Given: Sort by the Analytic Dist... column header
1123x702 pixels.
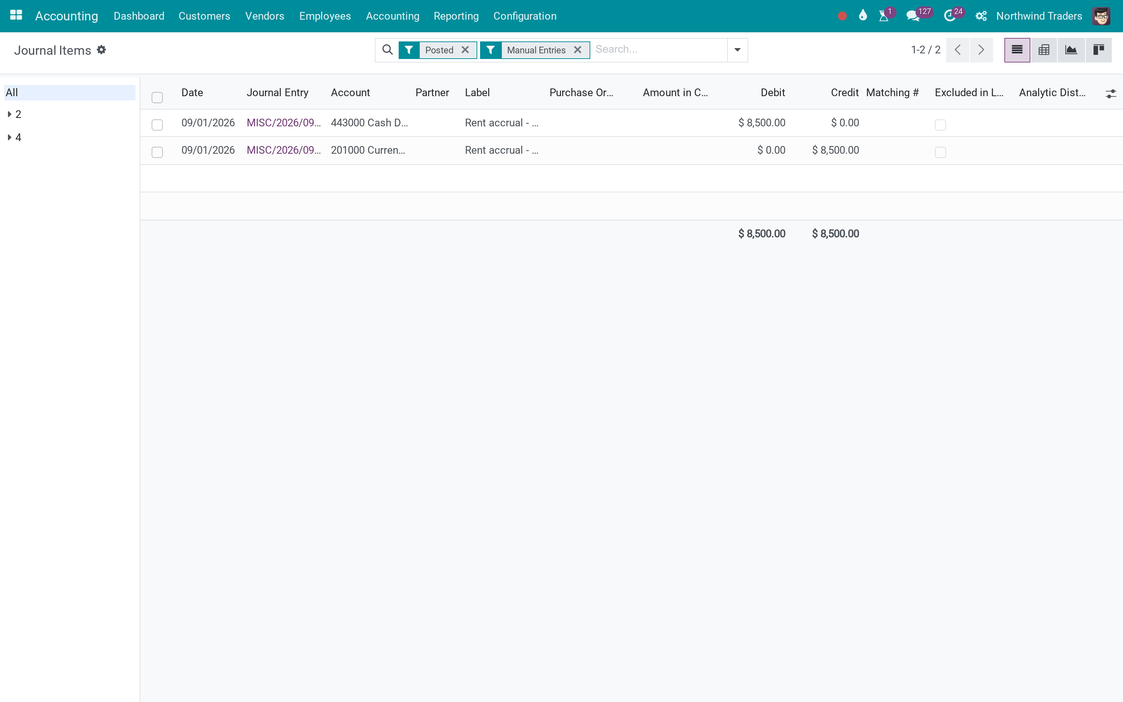Looking at the screenshot, I should 1052,92.
